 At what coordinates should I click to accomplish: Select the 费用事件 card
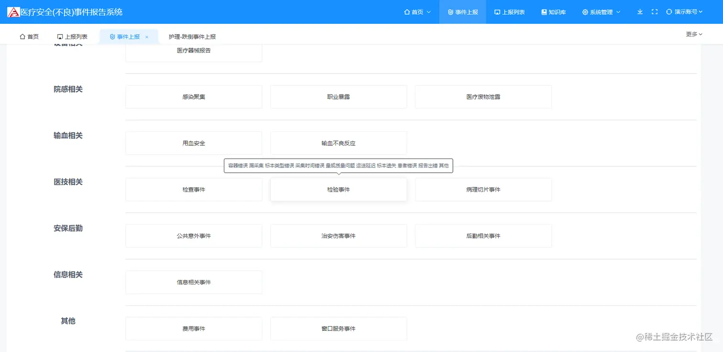click(194, 329)
